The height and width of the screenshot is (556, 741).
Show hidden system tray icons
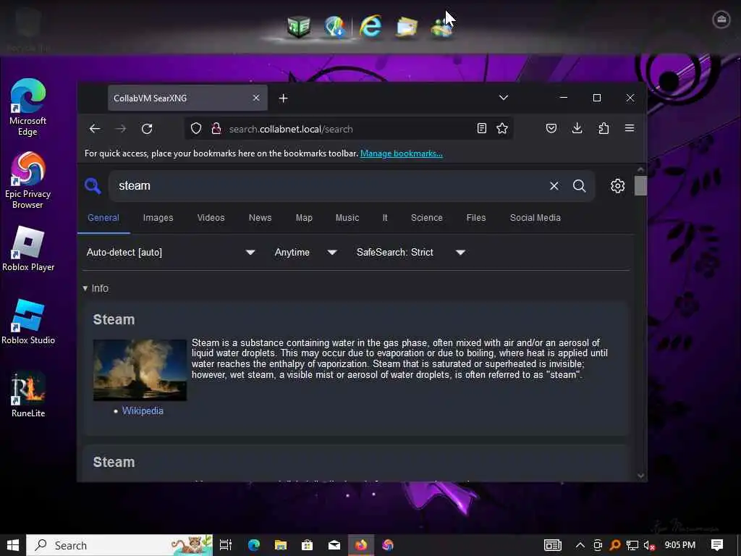[580, 545]
